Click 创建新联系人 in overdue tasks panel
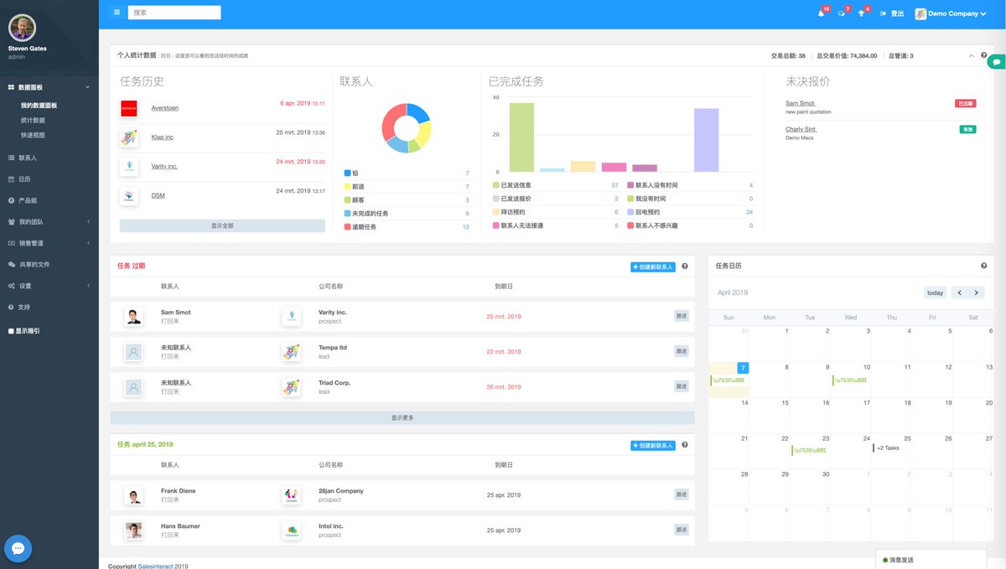 point(653,266)
